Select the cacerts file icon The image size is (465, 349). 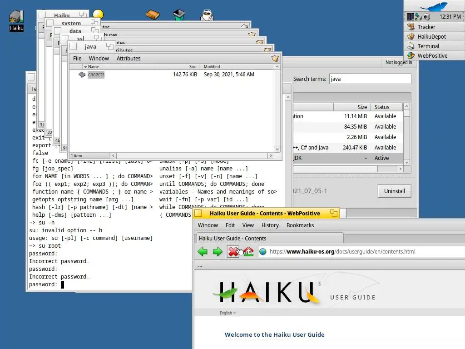[82, 75]
